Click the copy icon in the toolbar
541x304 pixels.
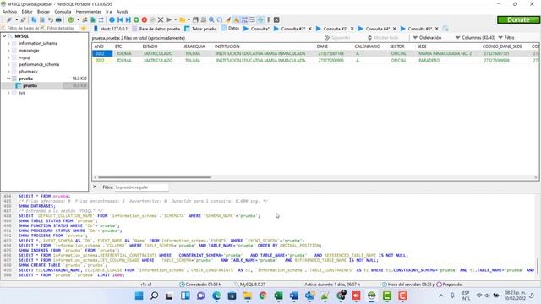coord(34,19)
